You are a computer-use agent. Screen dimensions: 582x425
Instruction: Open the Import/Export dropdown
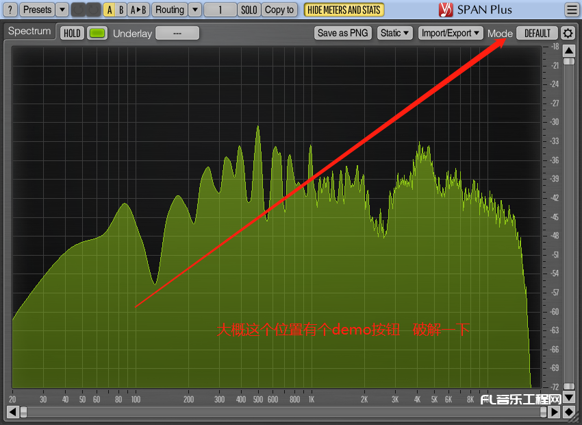point(450,33)
